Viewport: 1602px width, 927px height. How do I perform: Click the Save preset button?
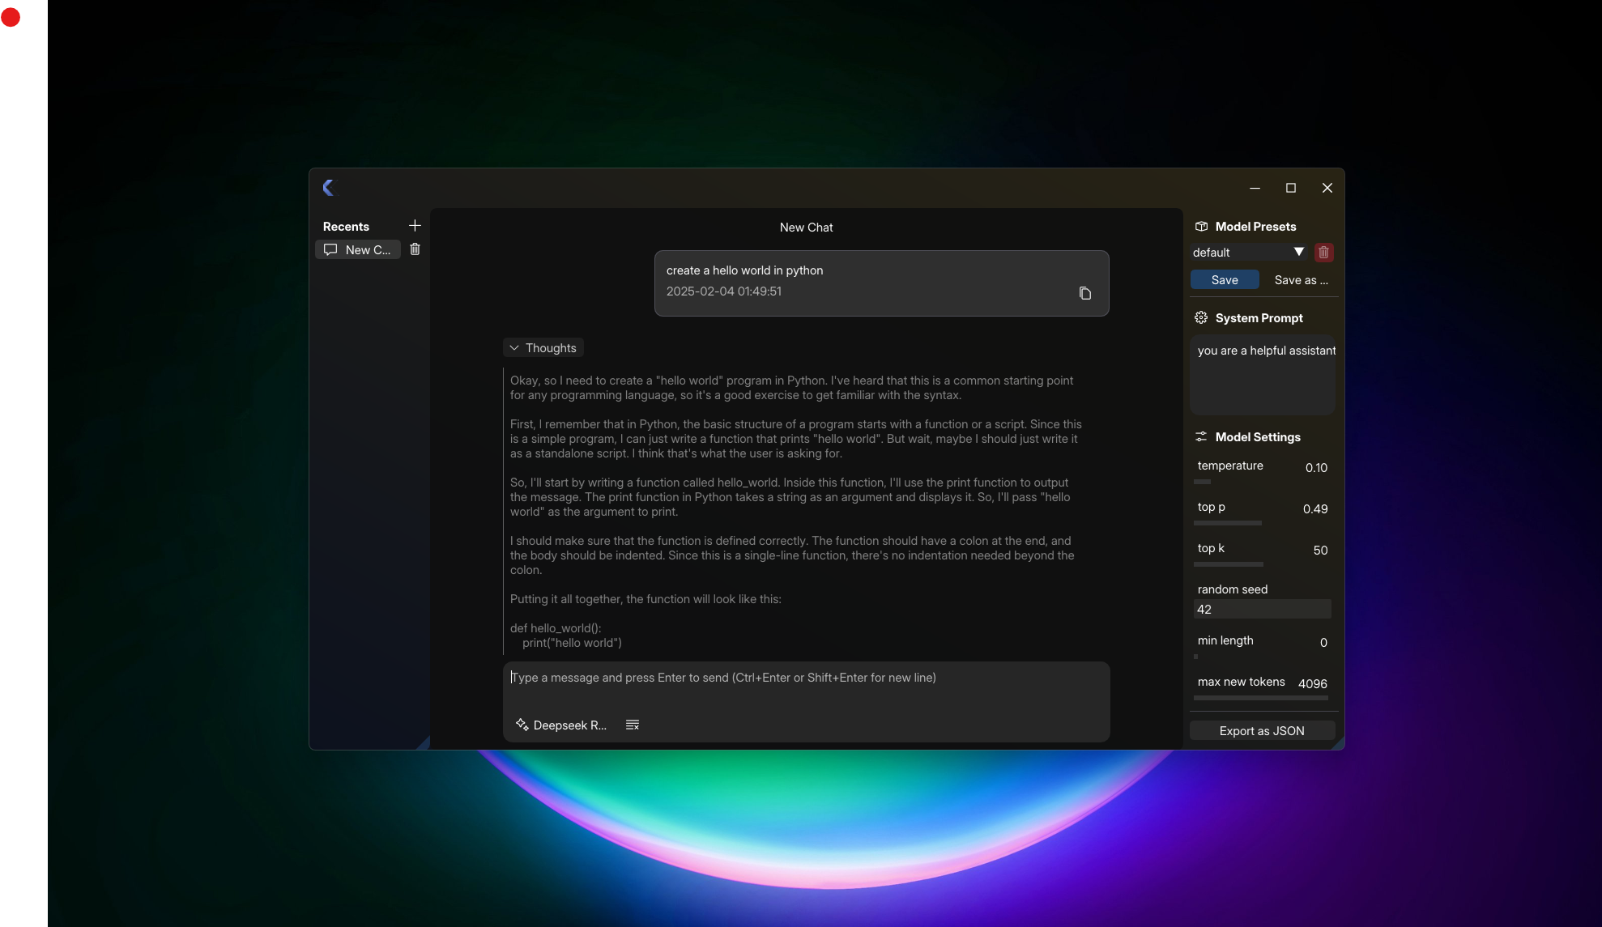click(1225, 280)
